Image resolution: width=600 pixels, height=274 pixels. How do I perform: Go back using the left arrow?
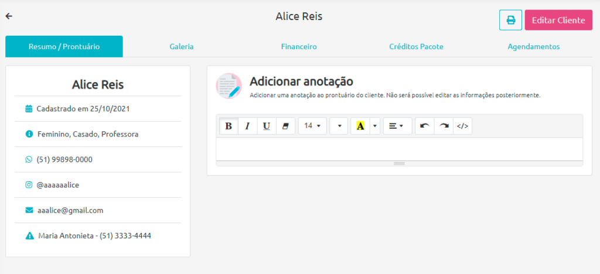pos(9,16)
